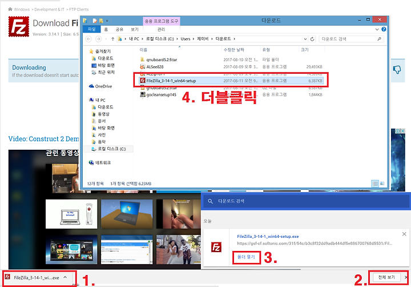
Task: Click the Video: Construct 2 Demo heading link
Action: coord(43,139)
